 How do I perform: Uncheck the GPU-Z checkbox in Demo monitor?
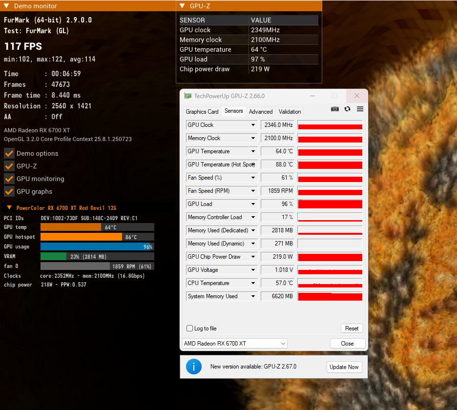pos(9,166)
